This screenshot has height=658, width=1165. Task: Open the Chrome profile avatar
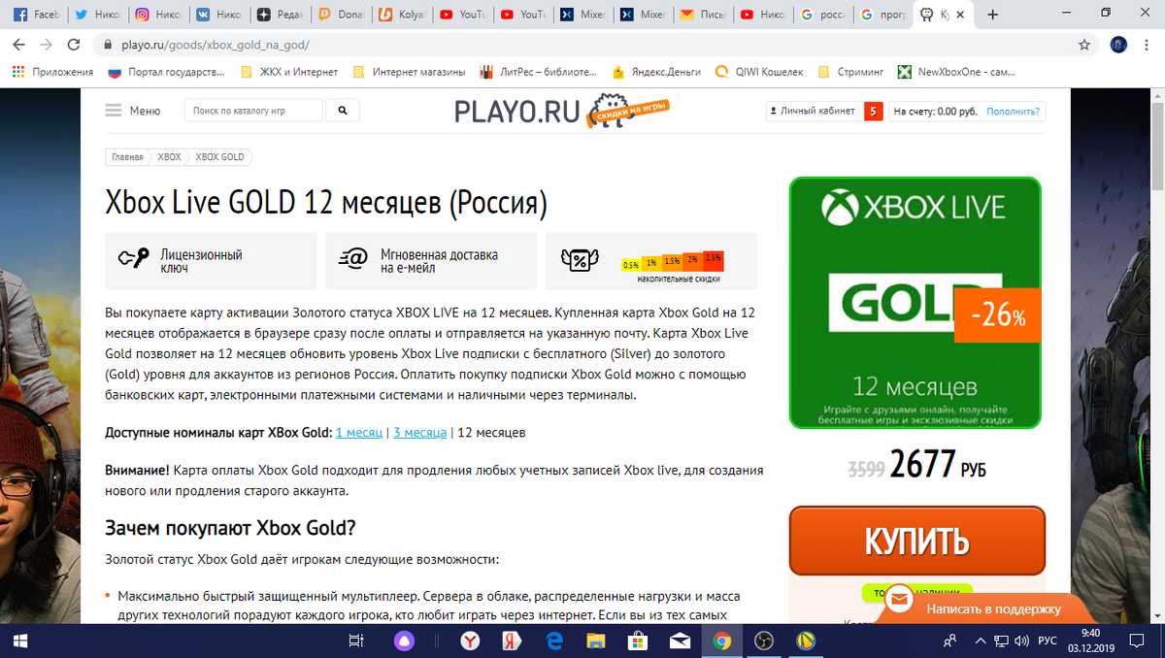coord(1117,45)
